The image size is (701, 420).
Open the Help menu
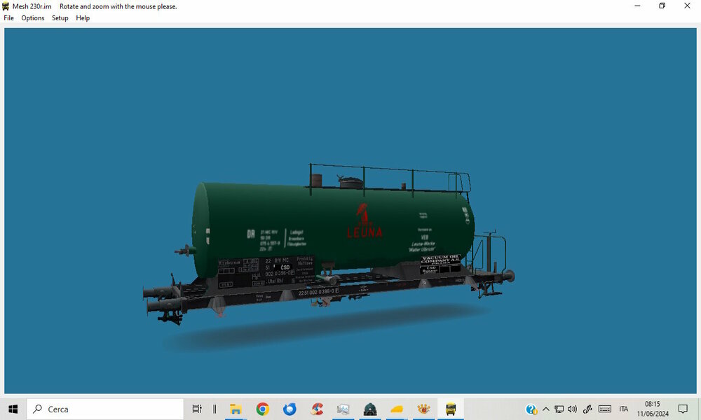(83, 18)
